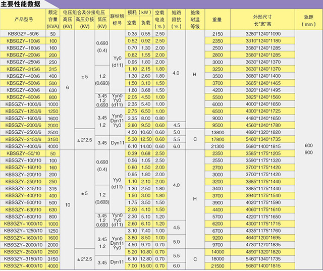Click the 产品型号 column header
The width and height of the screenshot is (323, 271).
point(23,20)
